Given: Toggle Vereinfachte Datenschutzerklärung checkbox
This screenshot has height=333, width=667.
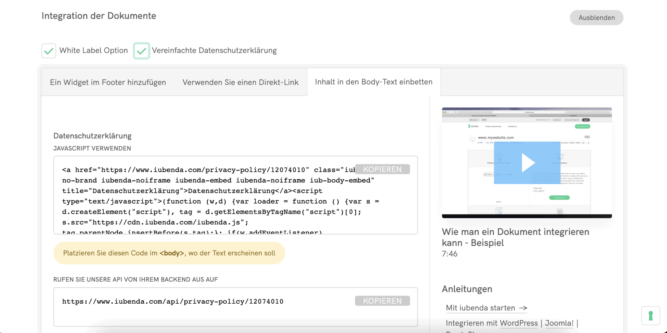Looking at the screenshot, I should [x=141, y=51].
